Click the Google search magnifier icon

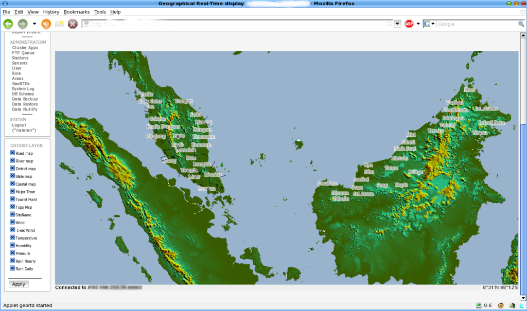521,24
